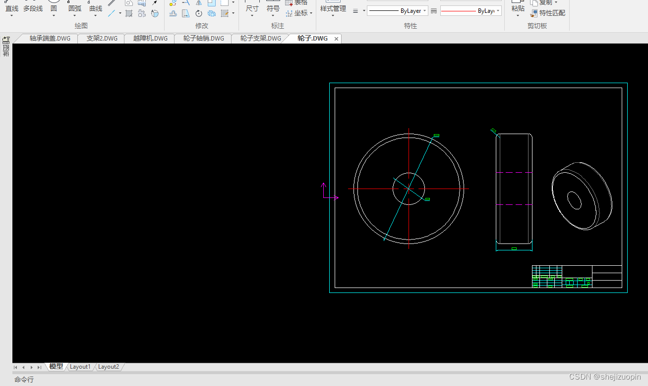
Task: Expand arrow beside the edit-hatch icon
Action: point(233,13)
